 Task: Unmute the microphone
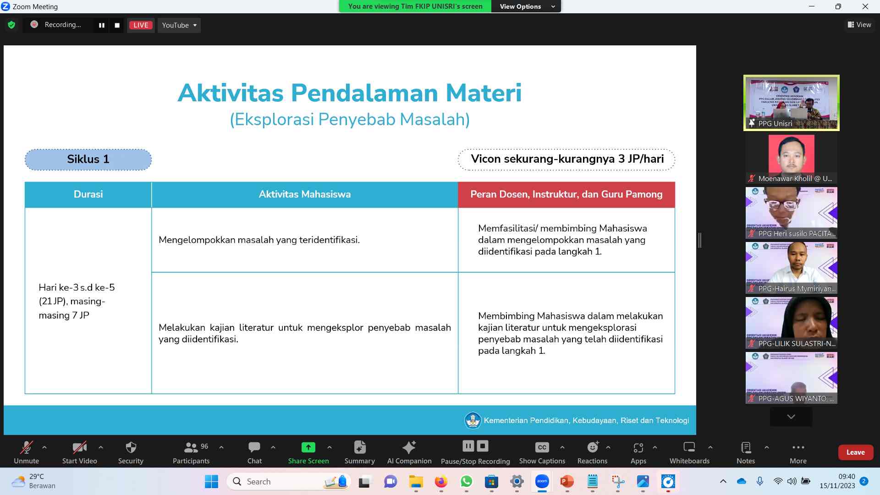tap(26, 452)
